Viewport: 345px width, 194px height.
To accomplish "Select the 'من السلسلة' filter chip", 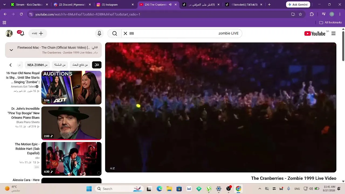I will [x=60, y=65].
